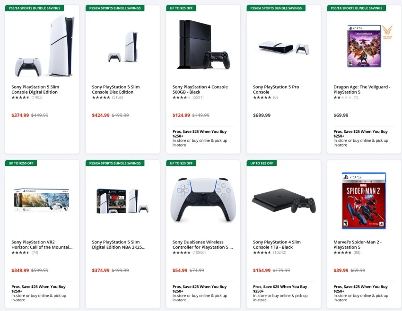Click star rating of PS5 Slim Disc Edition
402x311 pixels.
pos(101,97)
